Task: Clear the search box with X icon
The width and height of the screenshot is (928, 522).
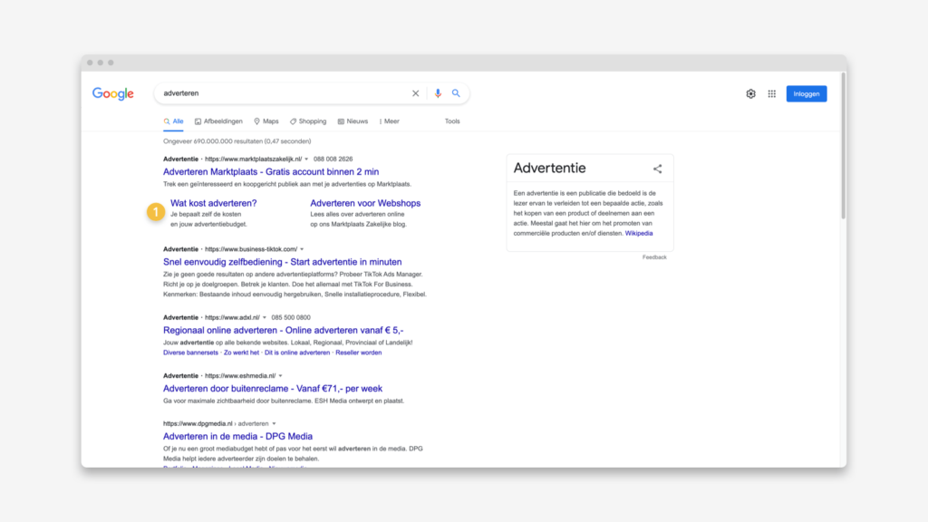Action: 415,93
